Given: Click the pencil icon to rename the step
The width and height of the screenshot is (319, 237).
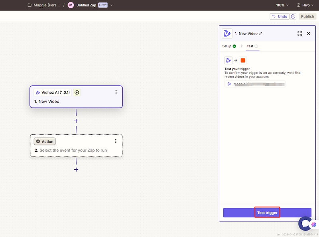Looking at the screenshot, I should [261, 34].
